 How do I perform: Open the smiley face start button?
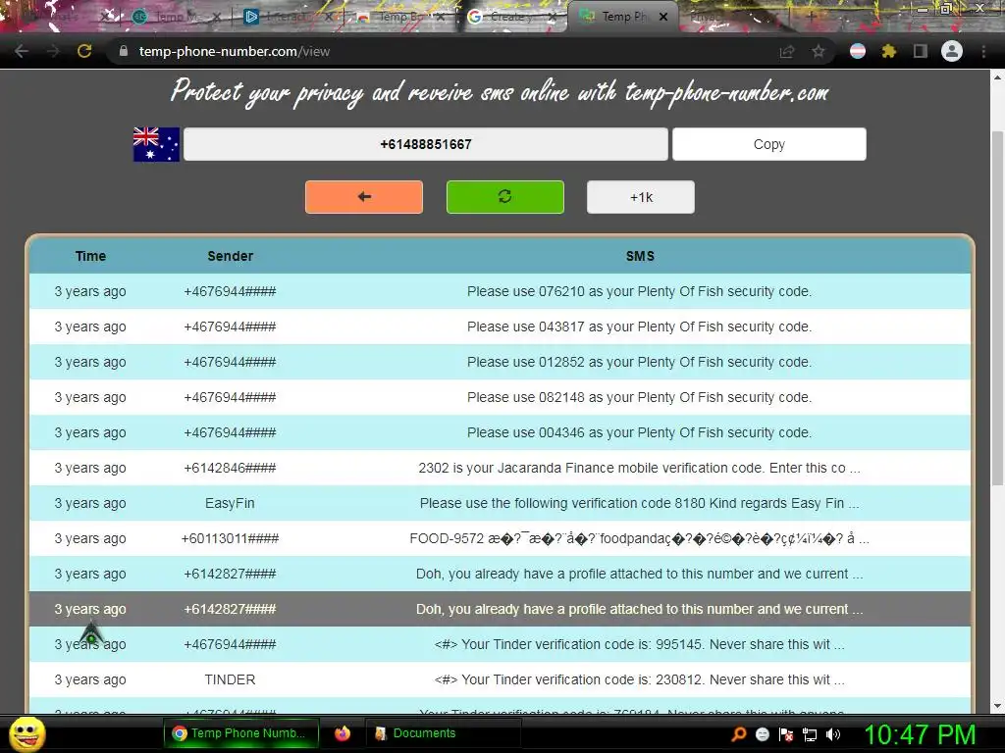pos(27,733)
